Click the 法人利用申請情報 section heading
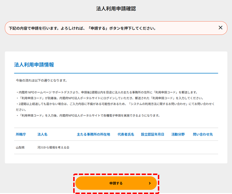Image resolution: width=232 pixels, height=194 pixels. tap(34, 65)
